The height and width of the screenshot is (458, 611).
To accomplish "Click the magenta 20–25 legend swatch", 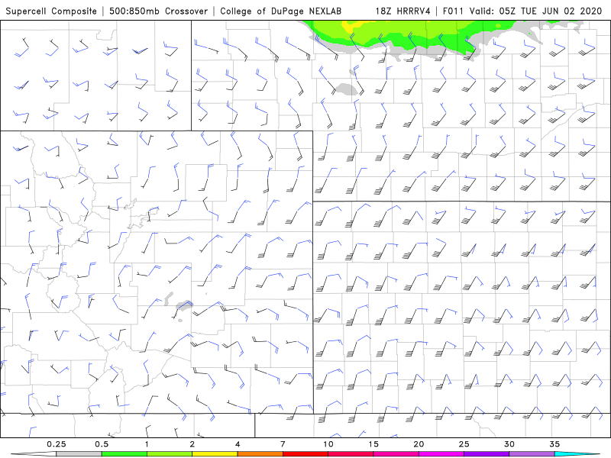I will (x=441, y=454).
